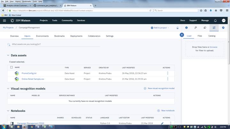Open the project information icon
230x129 pixels.
click(x=186, y=28)
